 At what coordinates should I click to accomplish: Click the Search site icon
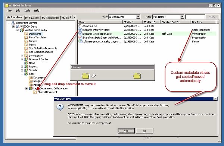pos(26,70)
